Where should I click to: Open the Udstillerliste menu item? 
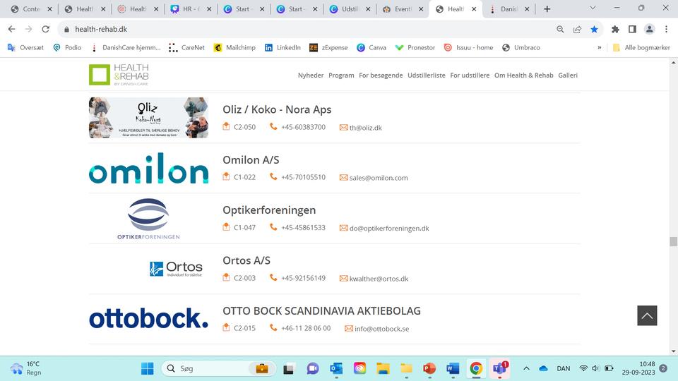pos(427,75)
